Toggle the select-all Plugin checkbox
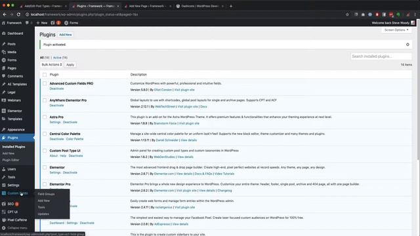 [x=45, y=75]
